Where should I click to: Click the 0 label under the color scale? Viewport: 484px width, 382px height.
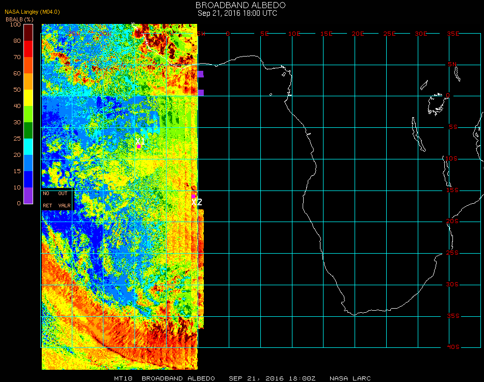pos(19,203)
